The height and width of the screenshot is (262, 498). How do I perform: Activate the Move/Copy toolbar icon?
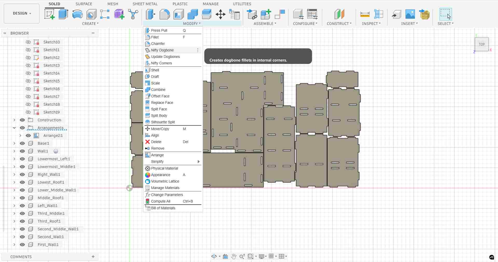click(x=220, y=14)
